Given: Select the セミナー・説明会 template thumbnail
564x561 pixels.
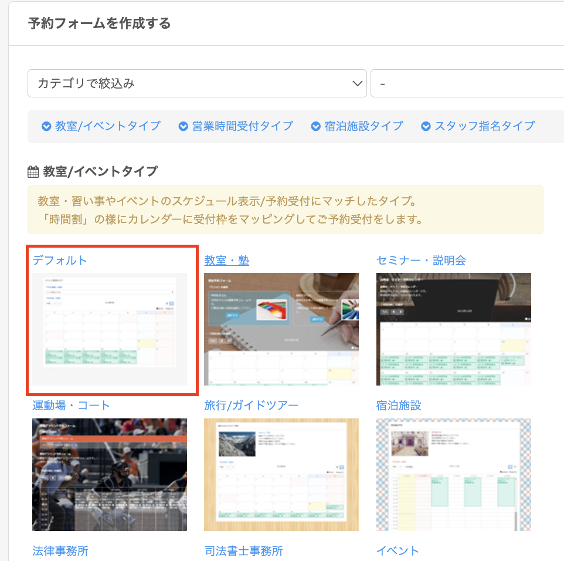Looking at the screenshot, I should [x=454, y=329].
